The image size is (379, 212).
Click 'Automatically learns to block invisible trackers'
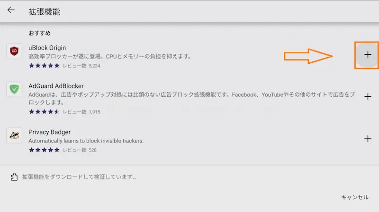86,141
